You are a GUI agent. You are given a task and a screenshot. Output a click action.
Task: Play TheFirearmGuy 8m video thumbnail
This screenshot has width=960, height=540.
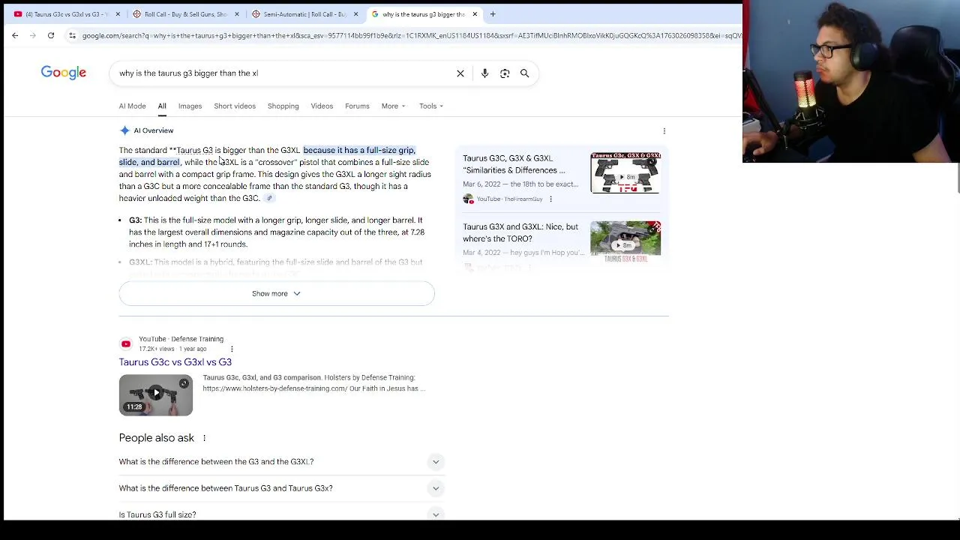[625, 173]
